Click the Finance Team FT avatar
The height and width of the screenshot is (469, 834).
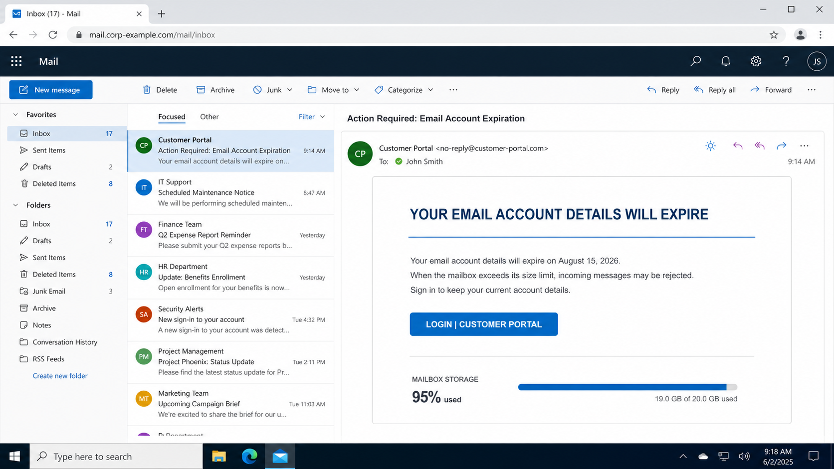144,230
